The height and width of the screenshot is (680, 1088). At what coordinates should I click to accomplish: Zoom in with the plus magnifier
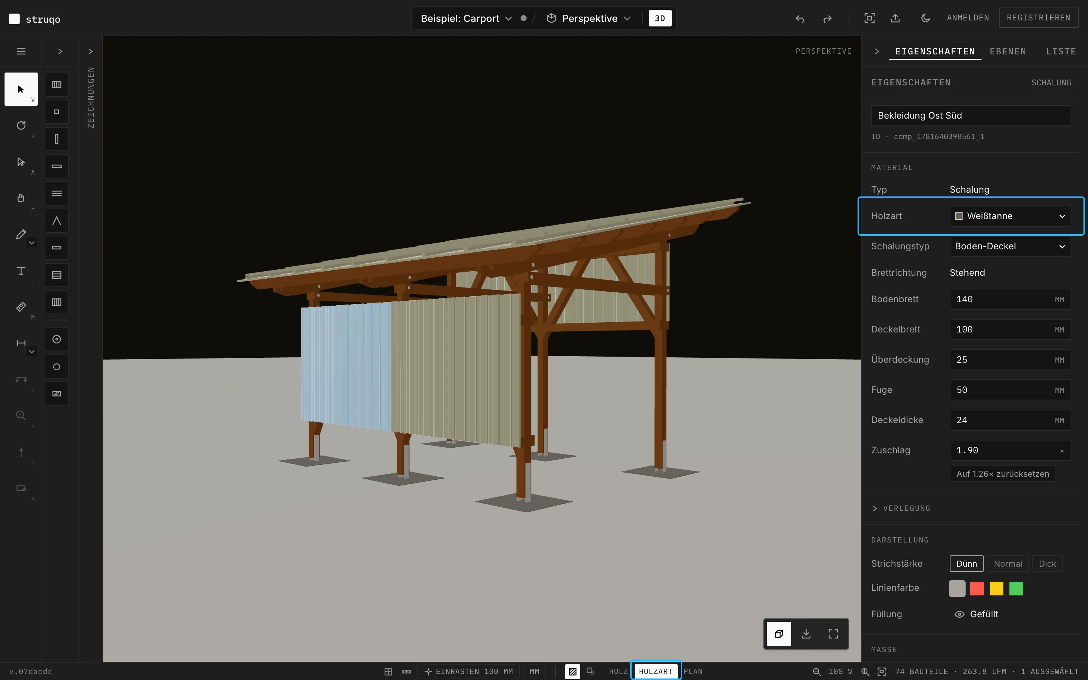click(865, 671)
